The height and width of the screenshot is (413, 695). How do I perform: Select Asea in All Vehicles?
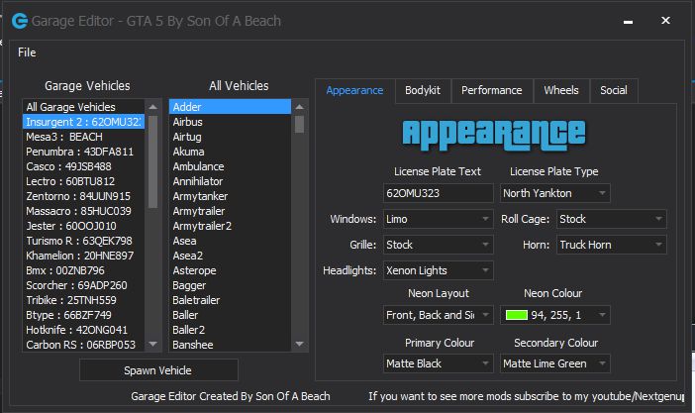pyautogui.click(x=230, y=241)
